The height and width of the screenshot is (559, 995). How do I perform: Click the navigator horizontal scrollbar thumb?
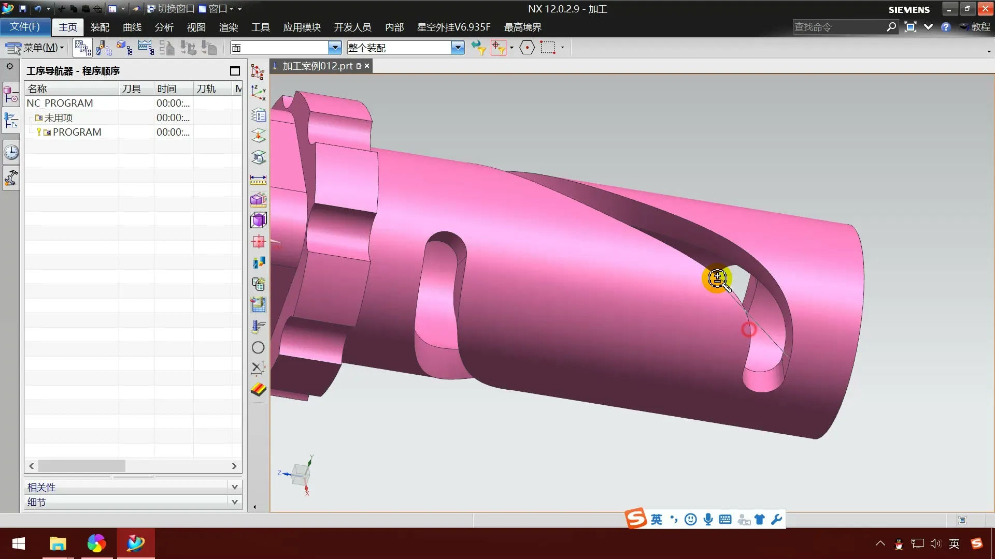click(x=81, y=466)
